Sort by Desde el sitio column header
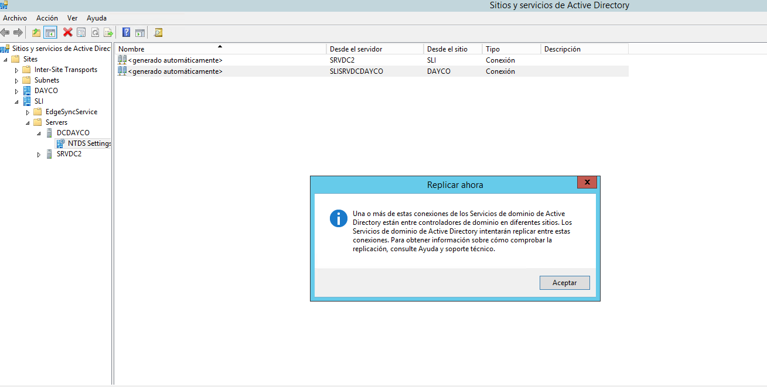The width and height of the screenshot is (767, 387). [452, 49]
